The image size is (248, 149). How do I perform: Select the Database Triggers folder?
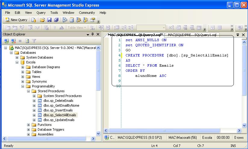(51, 129)
